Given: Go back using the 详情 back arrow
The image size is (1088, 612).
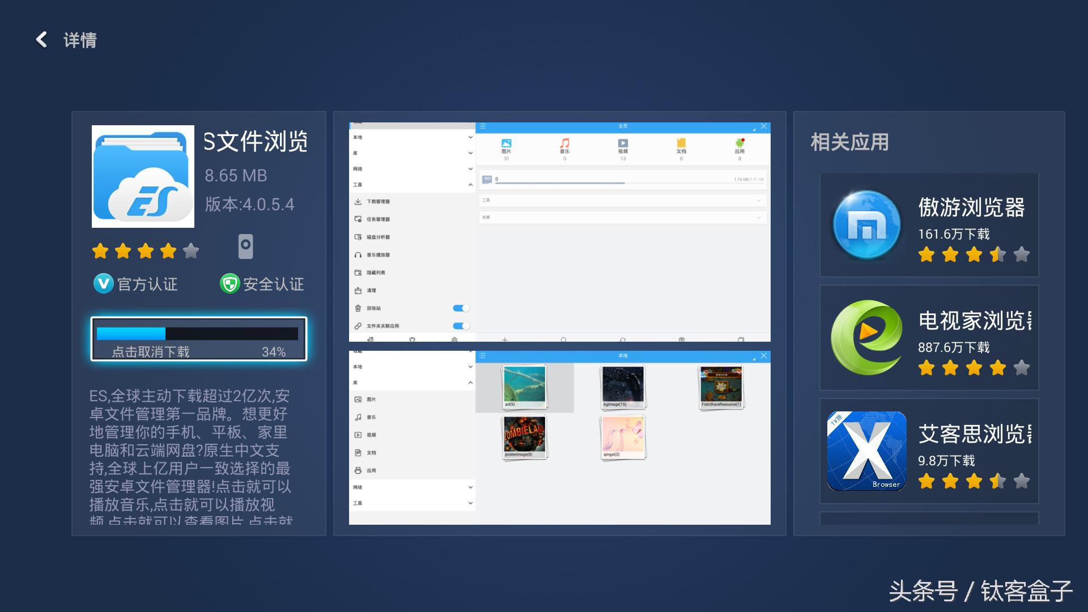Looking at the screenshot, I should 42,40.
